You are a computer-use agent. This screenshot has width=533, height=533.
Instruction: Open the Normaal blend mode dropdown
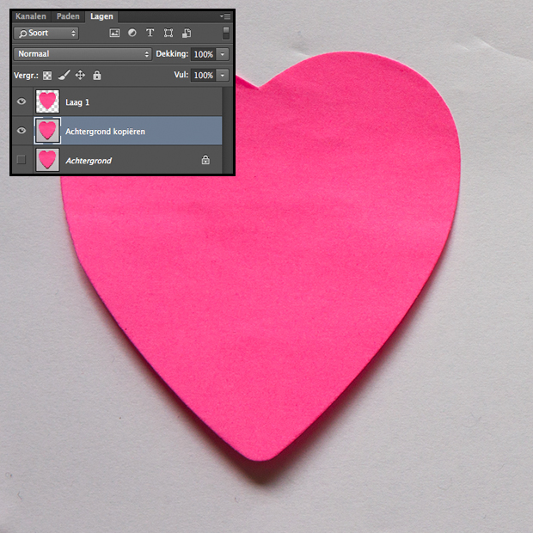83,54
